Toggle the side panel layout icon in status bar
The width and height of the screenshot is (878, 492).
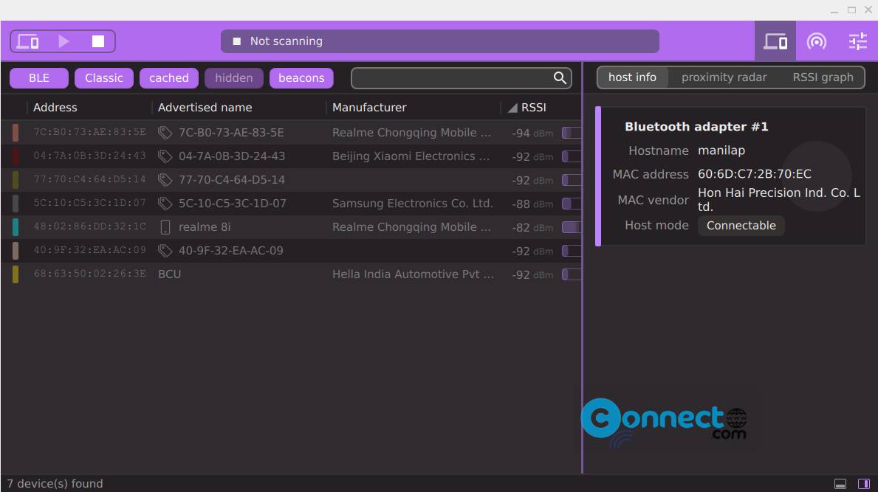(x=864, y=484)
